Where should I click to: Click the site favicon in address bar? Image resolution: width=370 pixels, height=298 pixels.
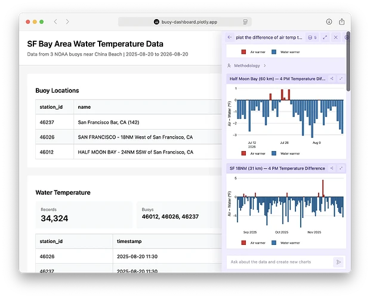(x=156, y=22)
